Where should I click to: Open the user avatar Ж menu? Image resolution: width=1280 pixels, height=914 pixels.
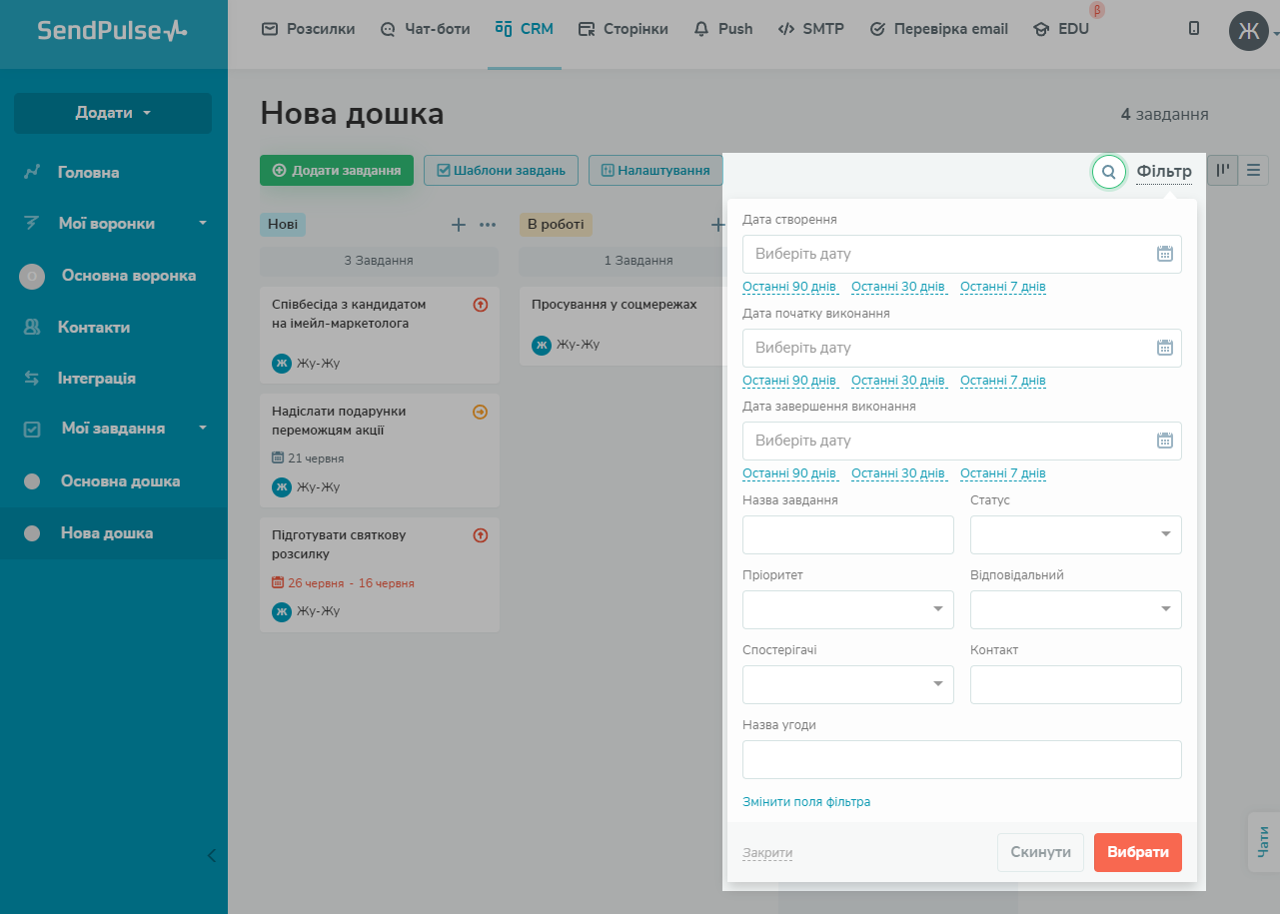point(1249,31)
